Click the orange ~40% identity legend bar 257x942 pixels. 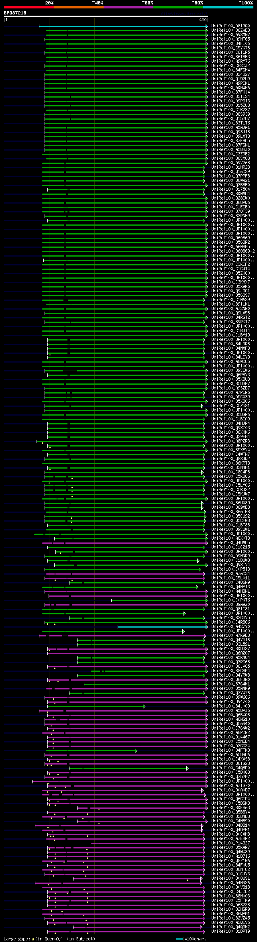click(x=79, y=7)
